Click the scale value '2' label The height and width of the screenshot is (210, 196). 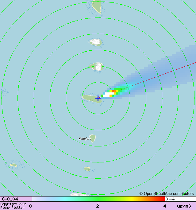(x=98, y=206)
